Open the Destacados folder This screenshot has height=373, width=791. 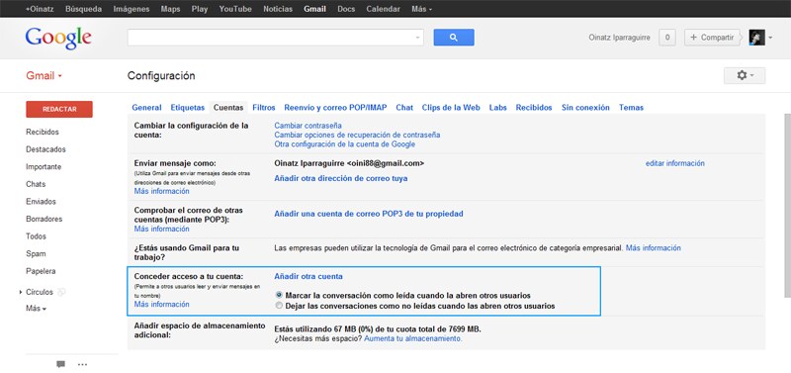click(x=45, y=149)
